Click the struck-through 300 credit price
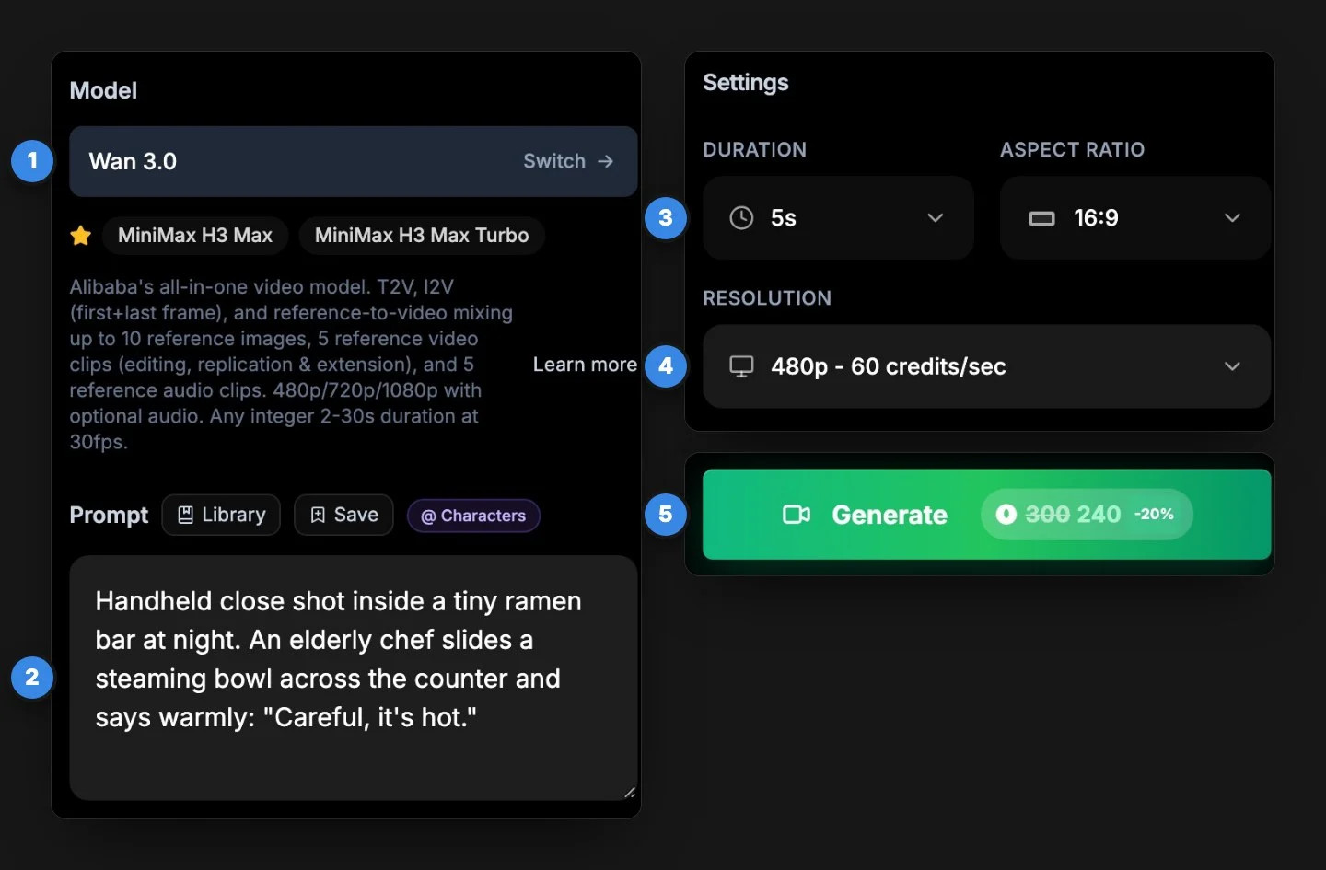The width and height of the screenshot is (1326, 870). point(1048,515)
